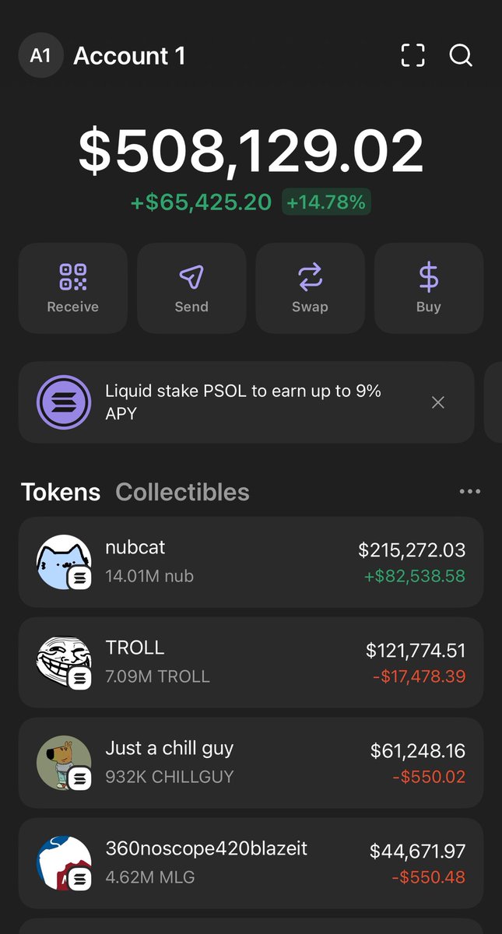502x934 pixels.
Task: Tap the +14.78% gain badge
Action: [326, 202]
